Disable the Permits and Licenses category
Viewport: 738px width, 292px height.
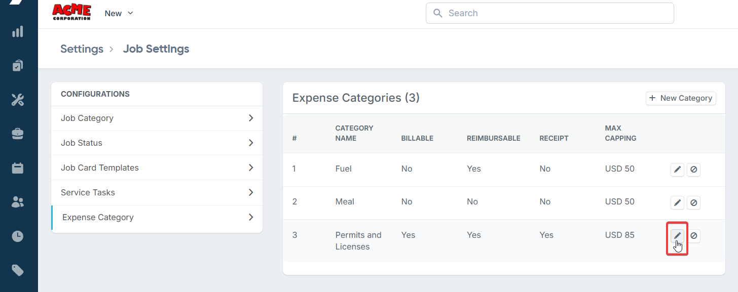pos(694,236)
